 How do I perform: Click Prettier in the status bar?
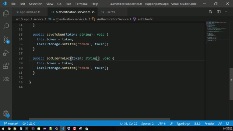click(209, 123)
